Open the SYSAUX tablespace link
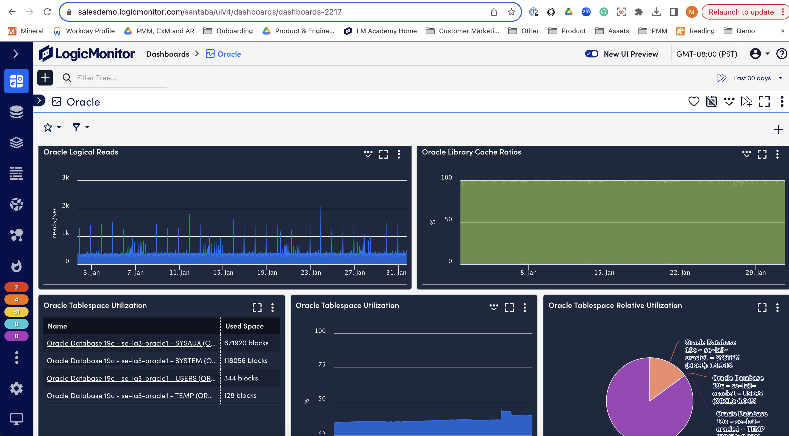 pyautogui.click(x=131, y=343)
